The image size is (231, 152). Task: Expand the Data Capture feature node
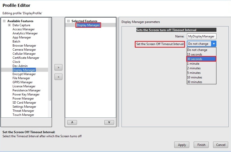point(9,25)
